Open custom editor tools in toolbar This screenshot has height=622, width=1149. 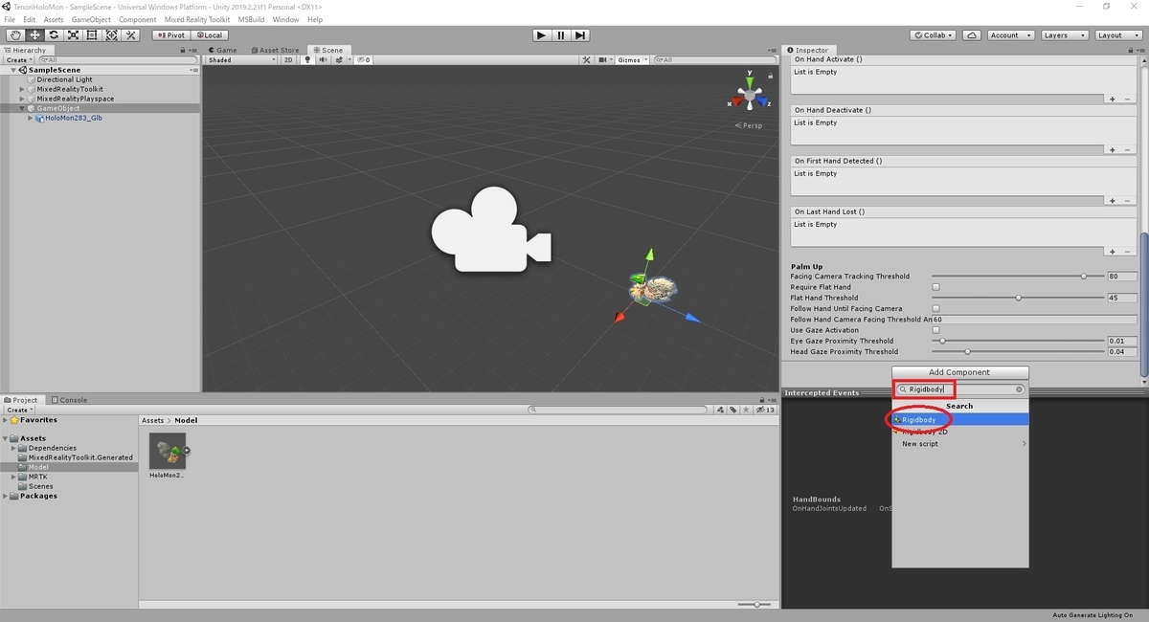[131, 35]
